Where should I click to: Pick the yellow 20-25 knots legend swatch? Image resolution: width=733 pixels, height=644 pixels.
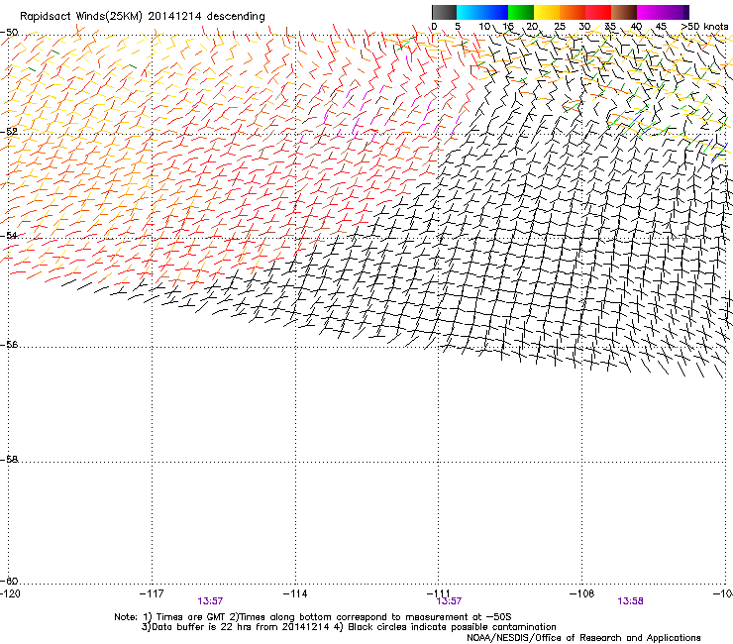(547, 12)
